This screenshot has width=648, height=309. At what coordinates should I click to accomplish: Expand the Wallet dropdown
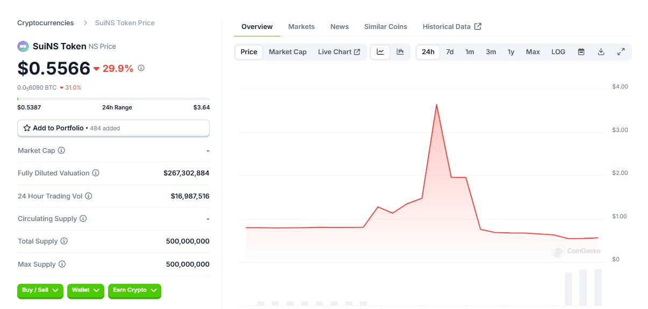(x=86, y=290)
